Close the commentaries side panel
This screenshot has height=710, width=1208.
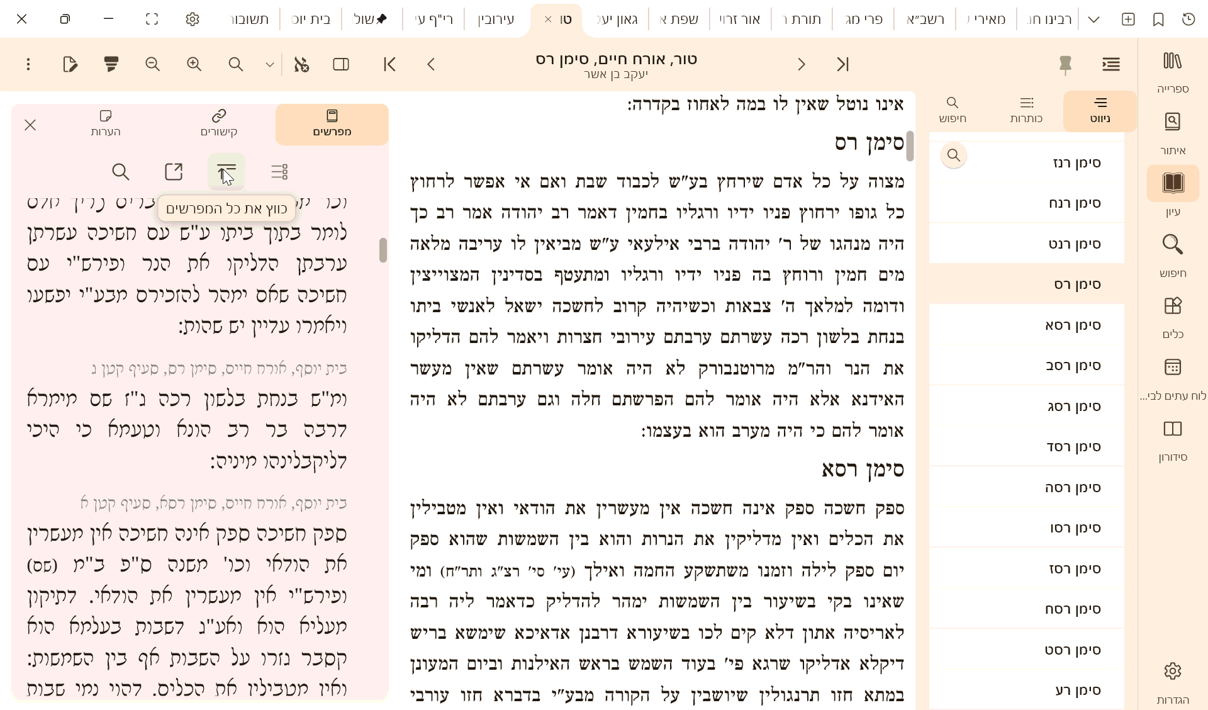pyautogui.click(x=30, y=125)
